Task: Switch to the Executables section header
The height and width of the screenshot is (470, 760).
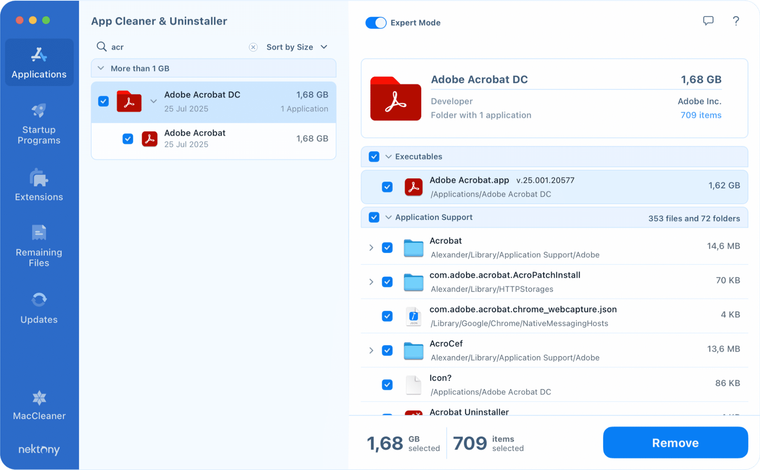Action: pos(418,157)
